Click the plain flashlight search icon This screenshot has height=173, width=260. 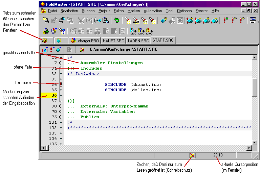click(x=128, y=20)
